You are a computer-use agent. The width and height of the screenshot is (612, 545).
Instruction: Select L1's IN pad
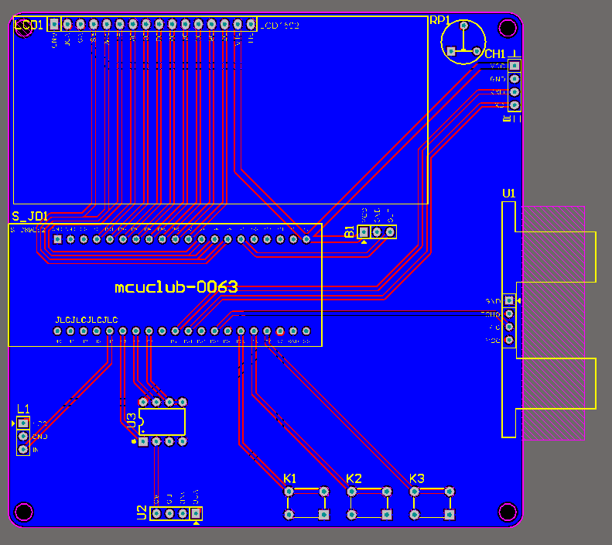coord(23,449)
